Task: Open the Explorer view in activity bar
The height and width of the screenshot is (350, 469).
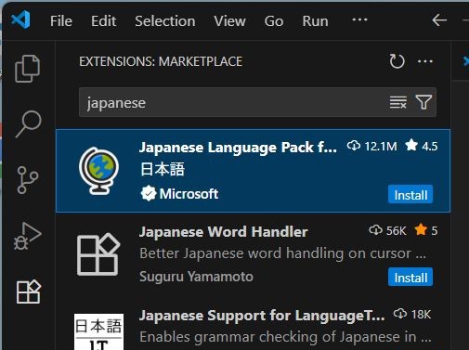Action: (x=27, y=69)
